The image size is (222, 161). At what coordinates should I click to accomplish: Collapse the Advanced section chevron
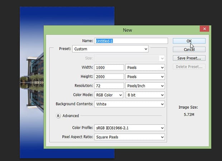58,116
